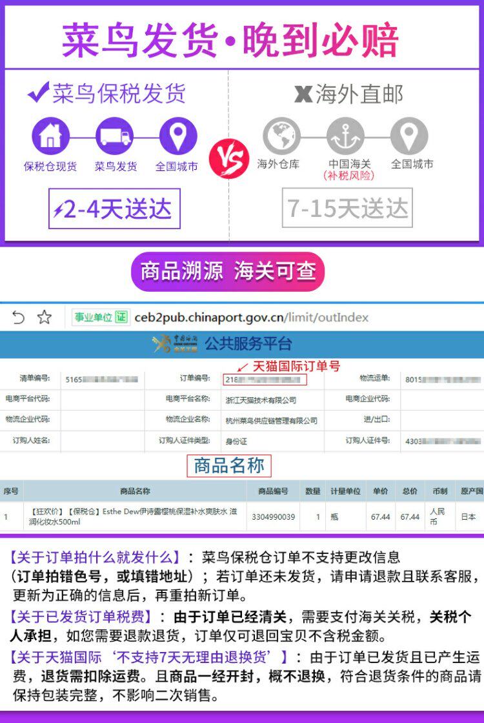
Task: Click the red-outlined 订单编号 field
Action: [x=265, y=380]
